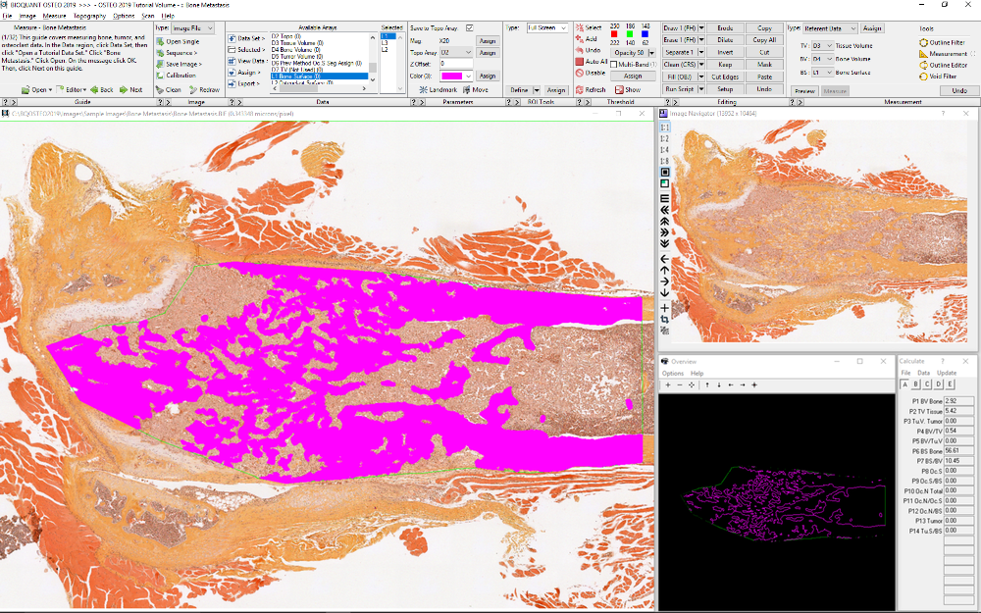Viewport: 981px width, 613px height.
Task: Open the Color dropdown arrow
Action: 468,76
